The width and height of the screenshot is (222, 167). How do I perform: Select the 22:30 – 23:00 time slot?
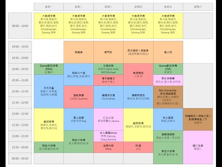pos(20,125)
